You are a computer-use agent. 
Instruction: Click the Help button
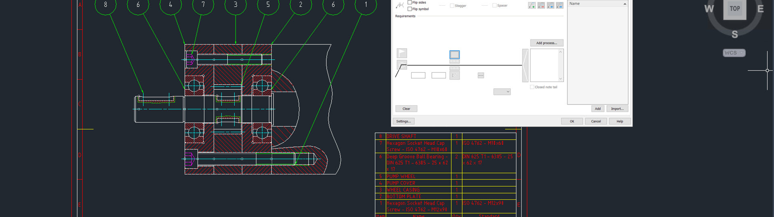[x=620, y=121]
